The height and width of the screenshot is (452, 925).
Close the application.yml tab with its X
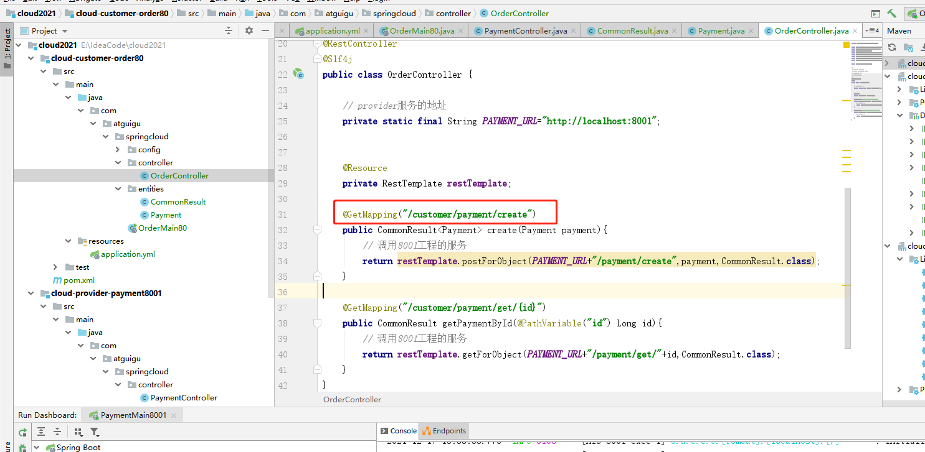(366, 30)
